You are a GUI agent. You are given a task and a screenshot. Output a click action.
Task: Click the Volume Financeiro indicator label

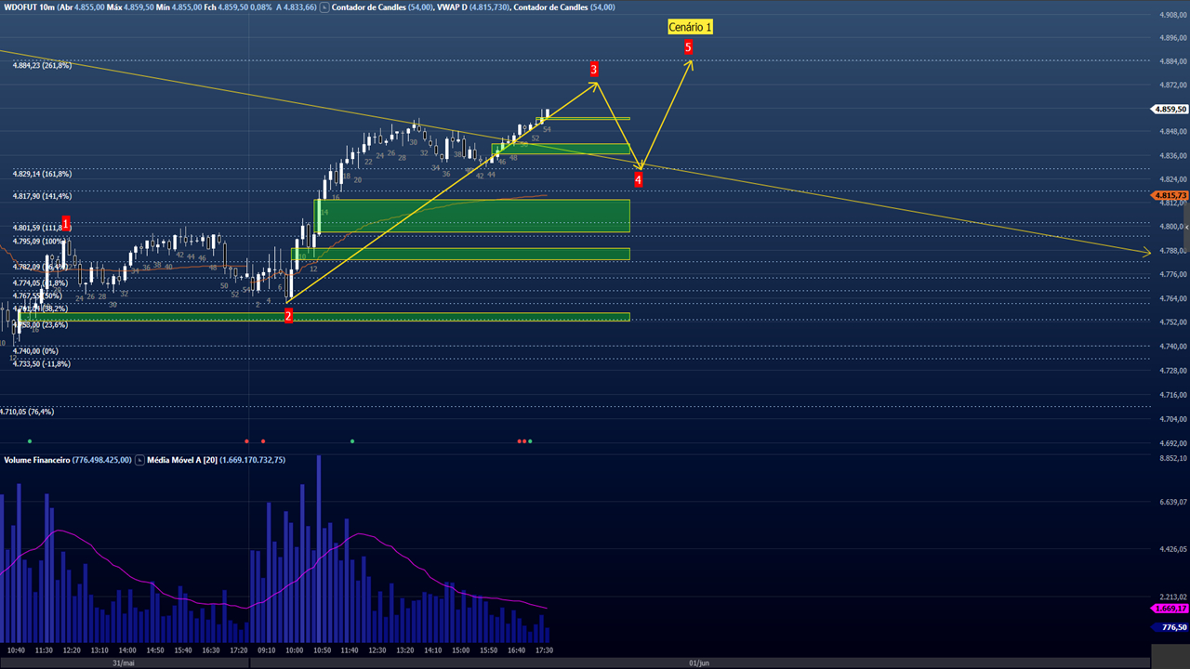pyautogui.click(x=36, y=460)
